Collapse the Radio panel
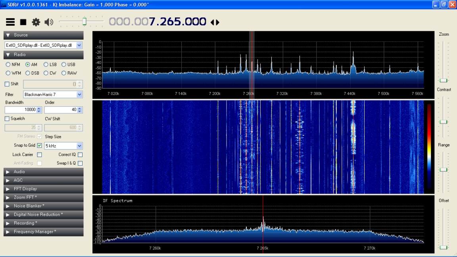Viewport: 457px width, 257px height. [x=43, y=55]
